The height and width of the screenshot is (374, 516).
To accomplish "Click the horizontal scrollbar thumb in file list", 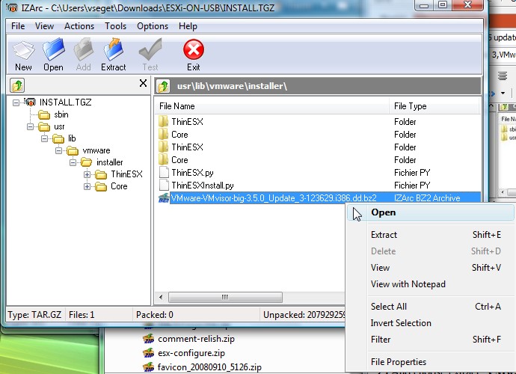I will [x=225, y=297].
